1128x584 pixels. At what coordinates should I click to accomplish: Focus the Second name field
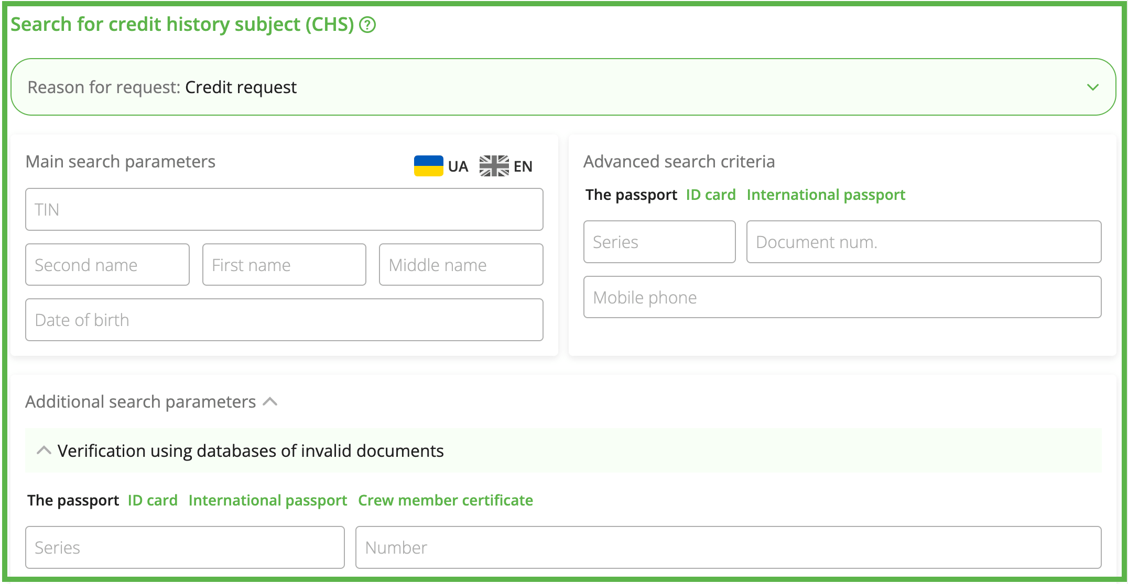click(107, 265)
